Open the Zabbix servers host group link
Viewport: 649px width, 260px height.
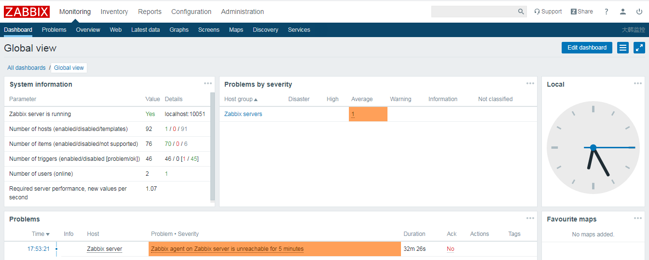point(243,114)
